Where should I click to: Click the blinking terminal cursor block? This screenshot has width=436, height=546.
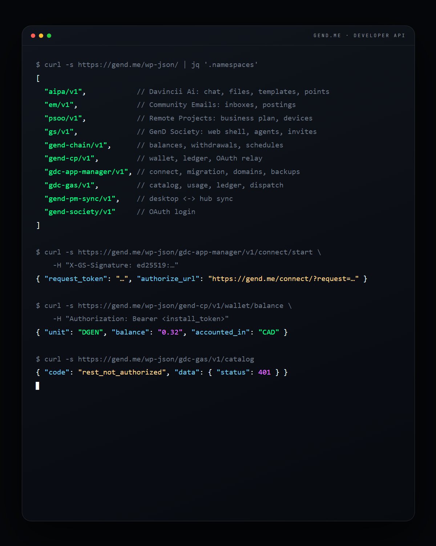pyautogui.click(x=37, y=386)
